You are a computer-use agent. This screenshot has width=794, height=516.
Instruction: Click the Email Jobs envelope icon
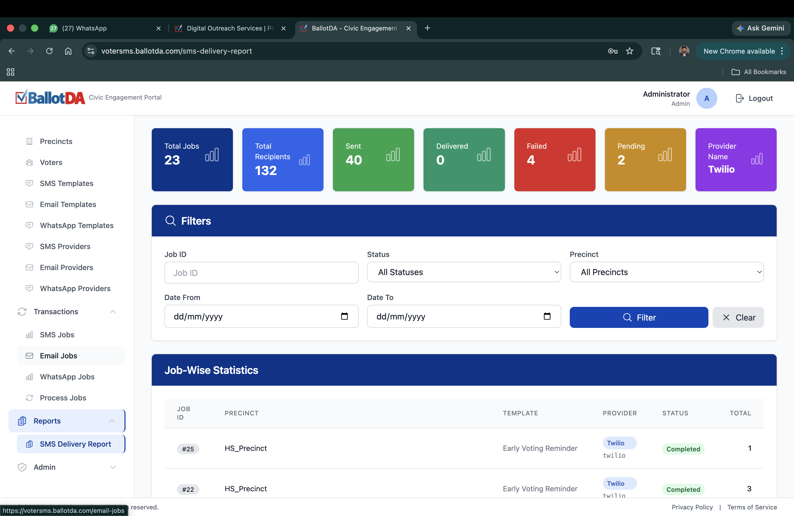coord(29,356)
